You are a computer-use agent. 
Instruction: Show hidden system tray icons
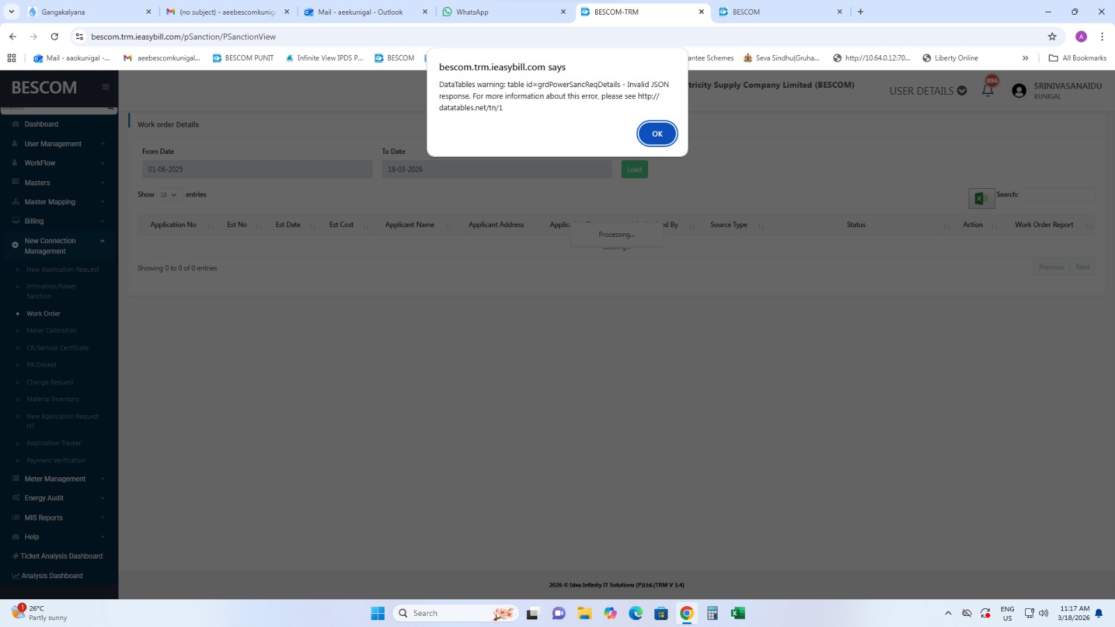point(948,613)
